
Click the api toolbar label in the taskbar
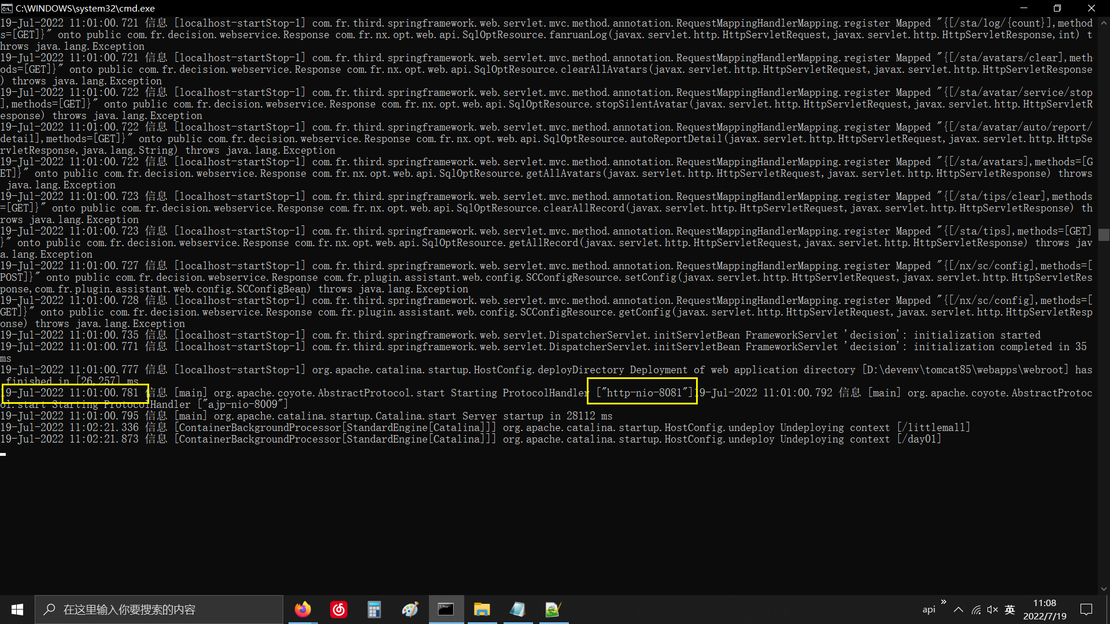pyautogui.click(x=928, y=610)
